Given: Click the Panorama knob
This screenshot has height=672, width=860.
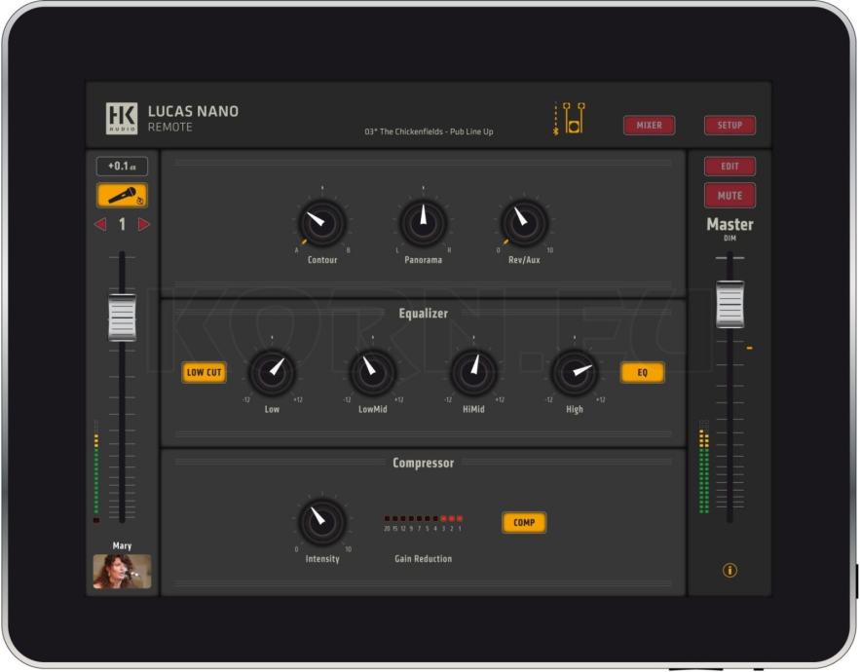Looking at the screenshot, I should (423, 223).
